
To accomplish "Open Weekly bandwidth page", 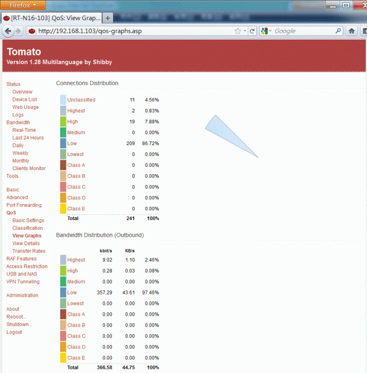I will click(x=20, y=153).
